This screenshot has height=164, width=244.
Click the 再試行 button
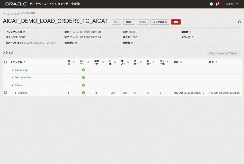click(x=143, y=22)
